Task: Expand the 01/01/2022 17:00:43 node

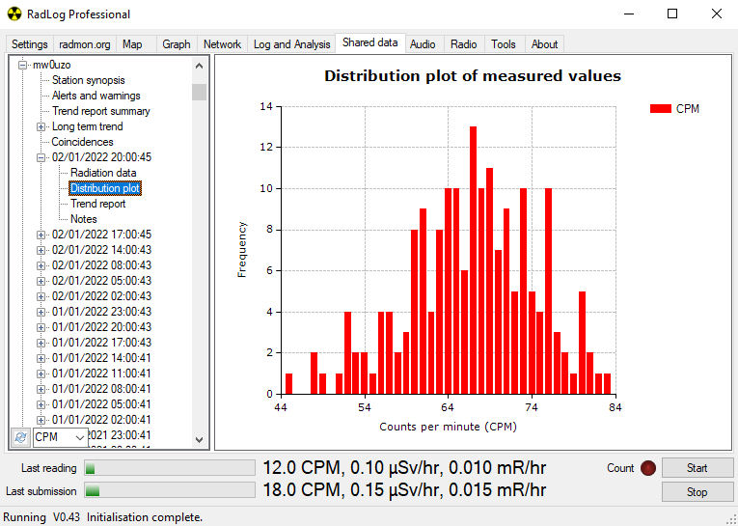Action: click(41, 343)
